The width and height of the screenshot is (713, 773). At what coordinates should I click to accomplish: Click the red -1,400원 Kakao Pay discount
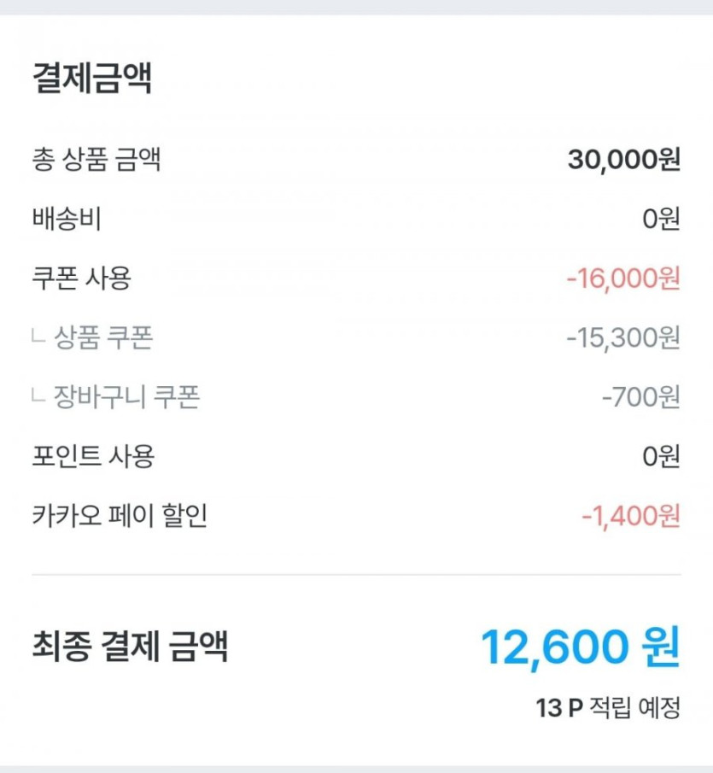(630, 516)
